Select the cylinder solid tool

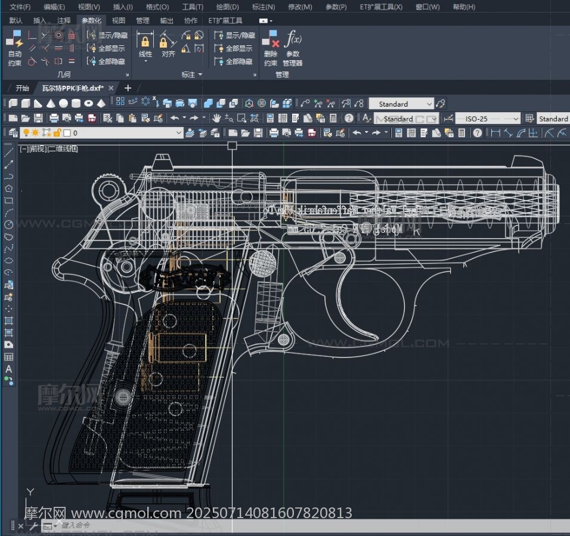coord(76,104)
